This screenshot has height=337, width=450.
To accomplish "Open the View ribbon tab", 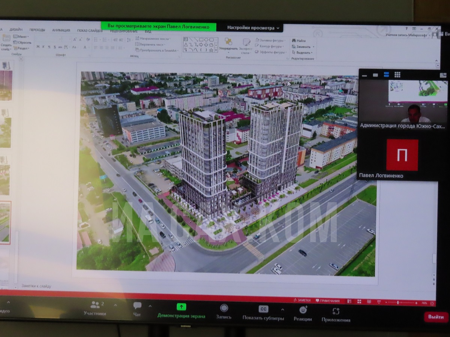I will 148,32.
